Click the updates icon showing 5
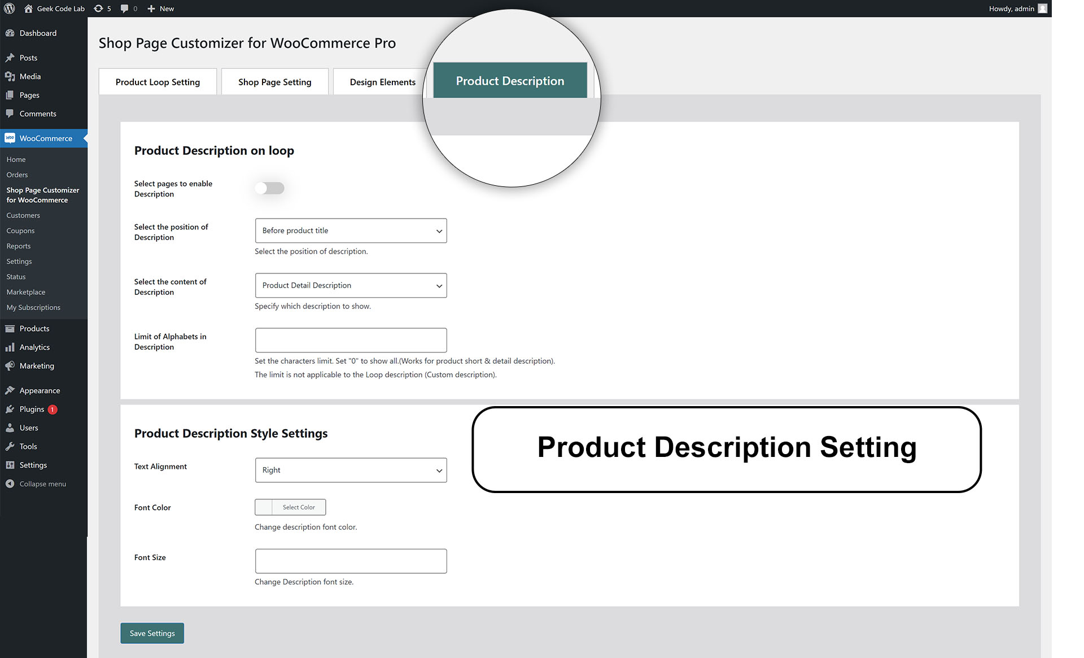This screenshot has width=1084, height=658. point(98,8)
